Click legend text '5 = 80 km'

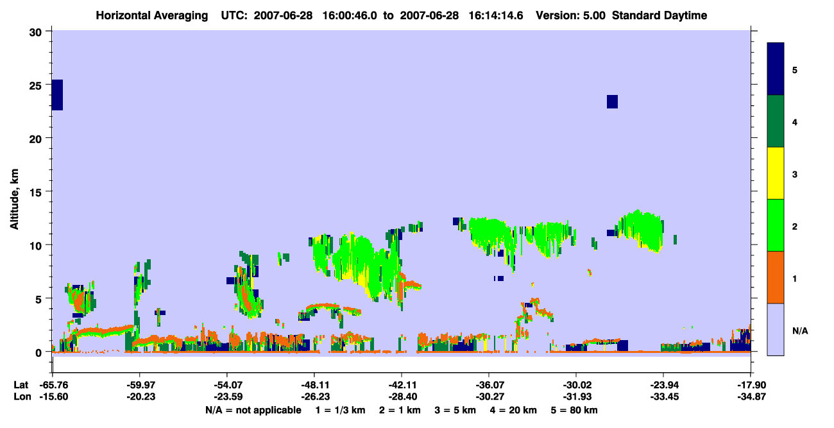(x=573, y=410)
